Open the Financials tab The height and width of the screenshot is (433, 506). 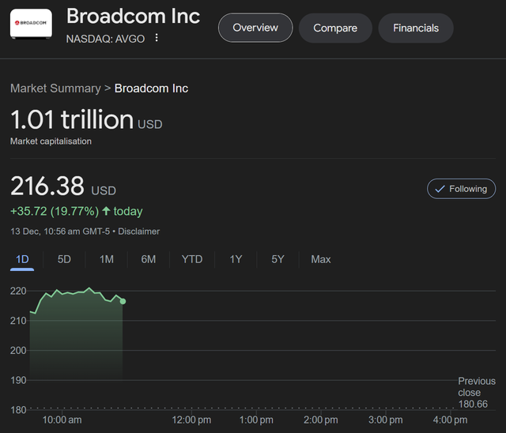tap(416, 28)
